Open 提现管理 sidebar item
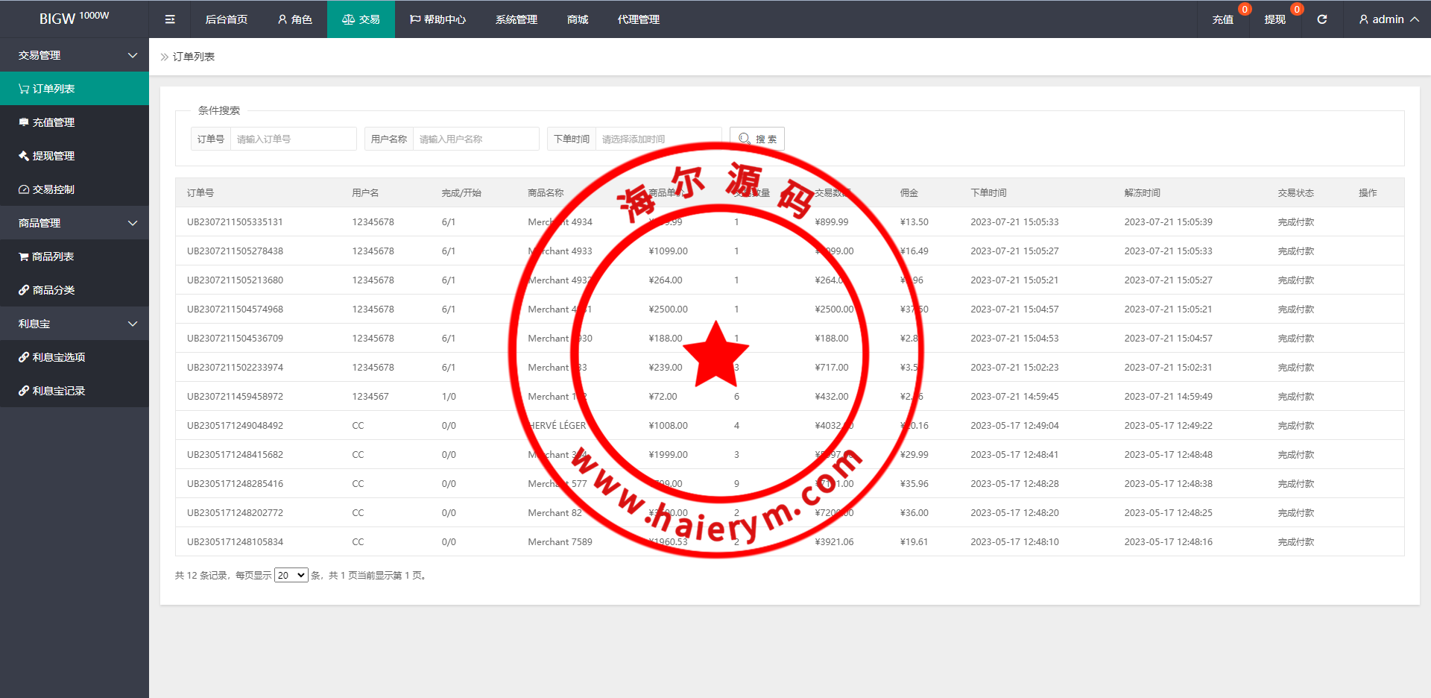1431x698 pixels. coord(75,156)
